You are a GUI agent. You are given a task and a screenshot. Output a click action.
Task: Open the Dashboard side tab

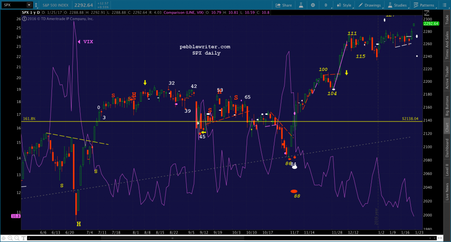point(447,148)
